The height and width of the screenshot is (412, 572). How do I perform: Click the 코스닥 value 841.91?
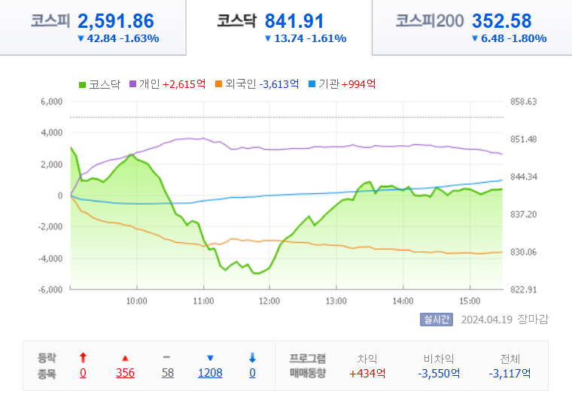(x=294, y=21)
